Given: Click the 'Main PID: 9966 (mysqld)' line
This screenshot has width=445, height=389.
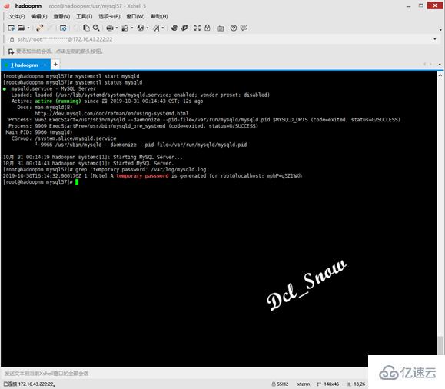Looking at the screenshot, I should point(39,132).
